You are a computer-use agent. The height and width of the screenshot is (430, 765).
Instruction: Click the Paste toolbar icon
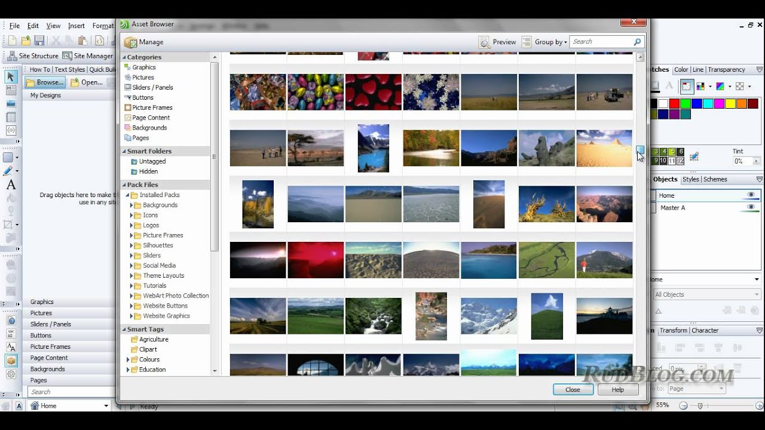pos(82,41)
